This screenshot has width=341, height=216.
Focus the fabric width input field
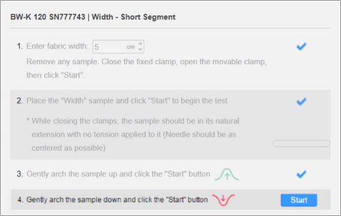(118, 46)
